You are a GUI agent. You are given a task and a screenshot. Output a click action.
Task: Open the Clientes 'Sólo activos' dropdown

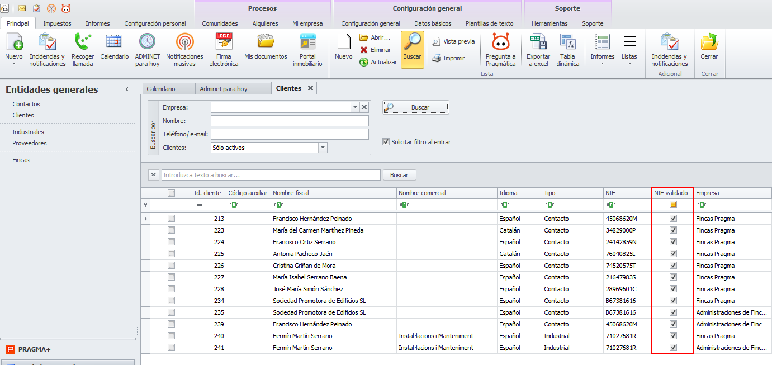[323, 148]
